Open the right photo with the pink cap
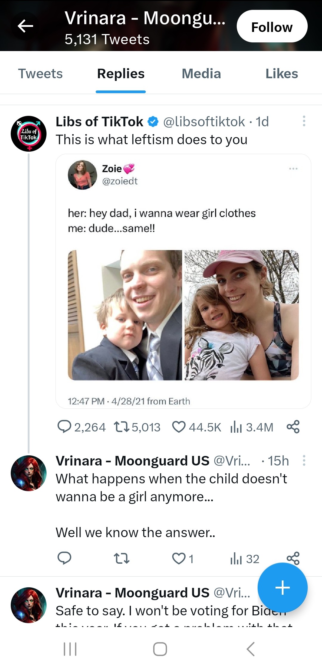 tap(241, 315)
